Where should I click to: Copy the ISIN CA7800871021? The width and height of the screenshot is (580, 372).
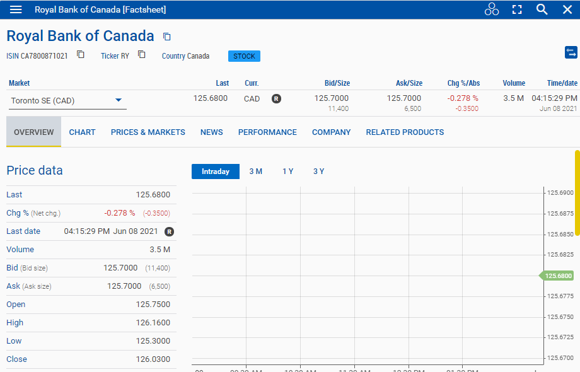tap(81, 54)
